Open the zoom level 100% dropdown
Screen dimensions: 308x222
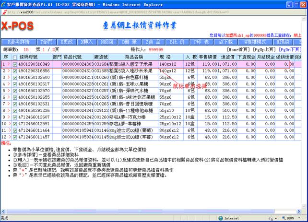coord(294,218)
